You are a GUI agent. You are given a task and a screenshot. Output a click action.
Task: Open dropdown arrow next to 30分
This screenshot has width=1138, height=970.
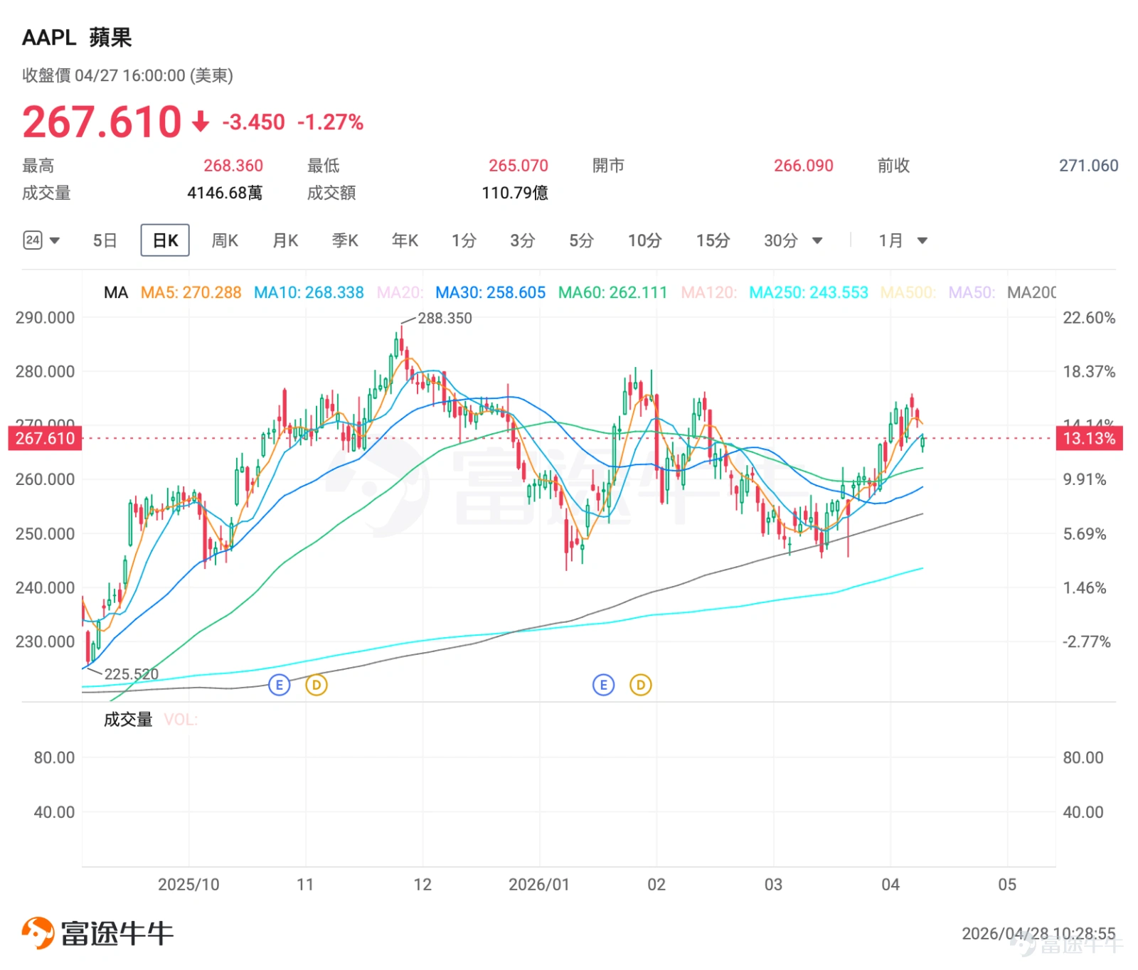tap(817, 241)
